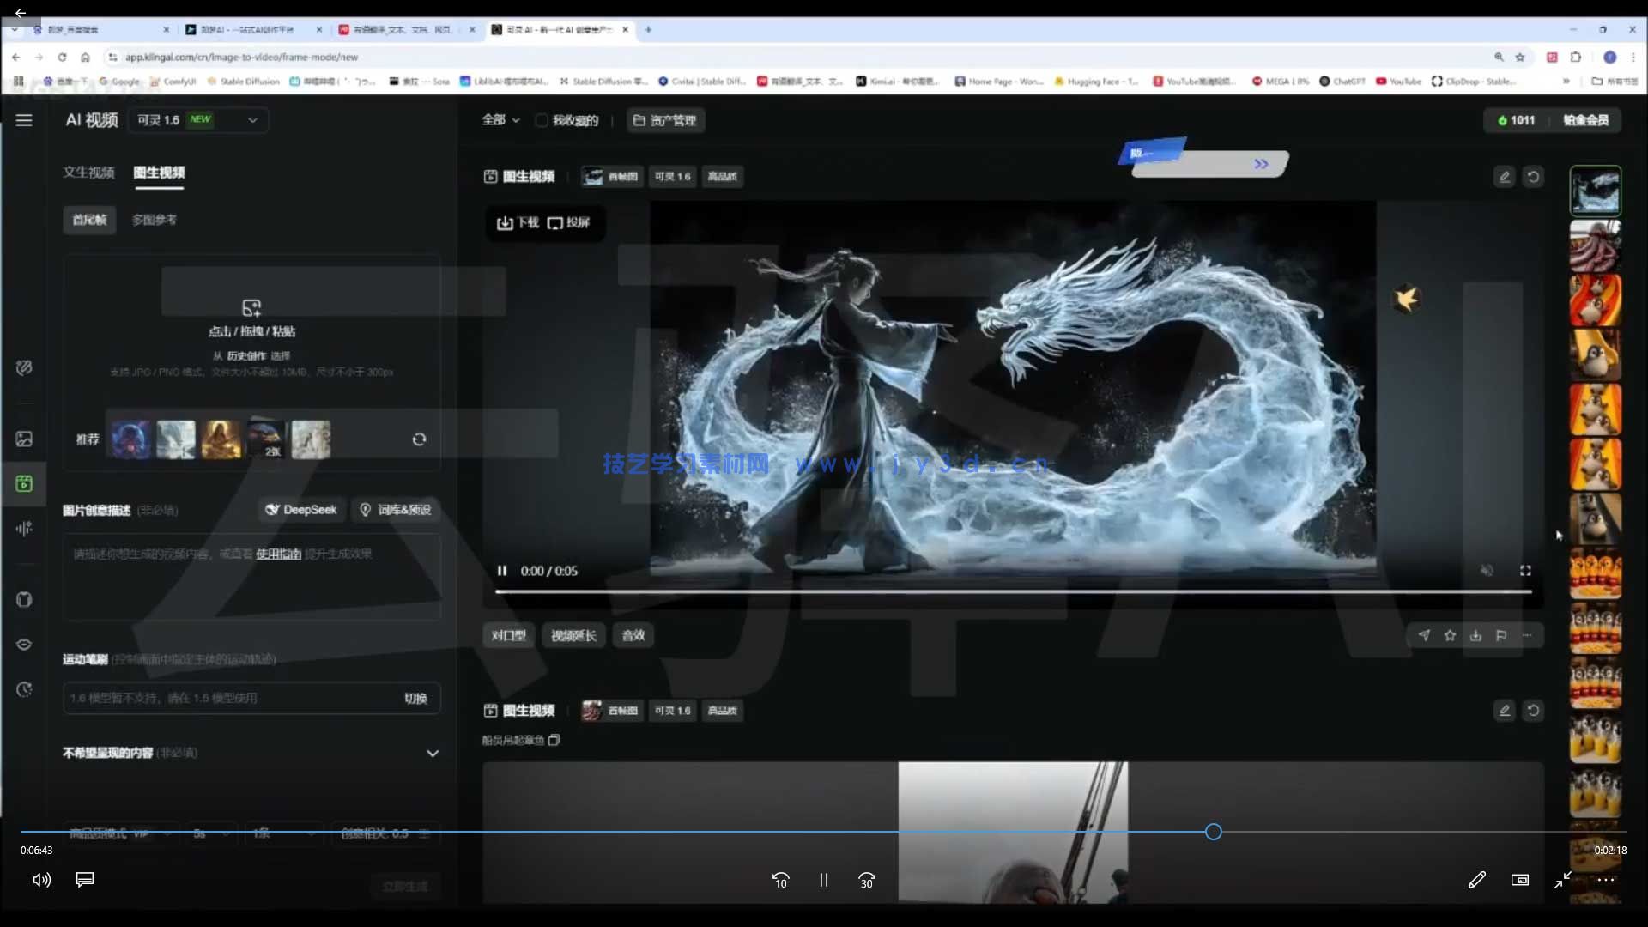Click the video progress bar in the player
The width and height of the screenshot is (1648, 927).
click(1013, 591)
